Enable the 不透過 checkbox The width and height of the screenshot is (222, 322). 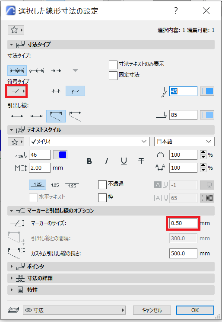[x=102, y=184]
